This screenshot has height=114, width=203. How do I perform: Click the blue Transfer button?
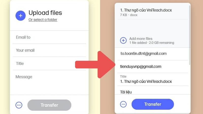coord(153,104)
